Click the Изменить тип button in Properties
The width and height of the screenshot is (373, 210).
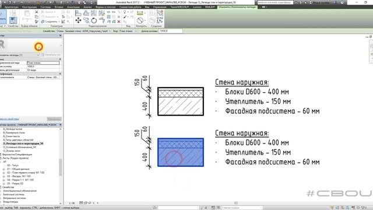point(51,55)
